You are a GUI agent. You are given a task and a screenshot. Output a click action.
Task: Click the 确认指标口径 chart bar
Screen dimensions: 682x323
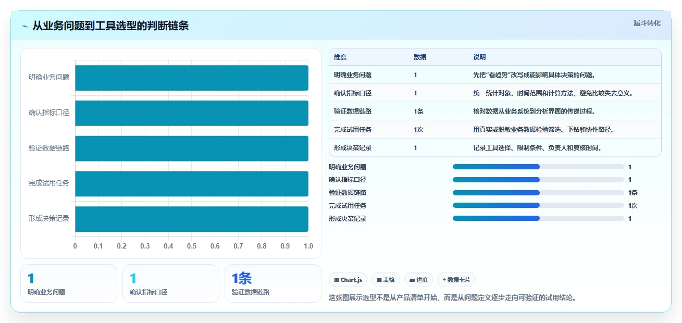[192, 113]
